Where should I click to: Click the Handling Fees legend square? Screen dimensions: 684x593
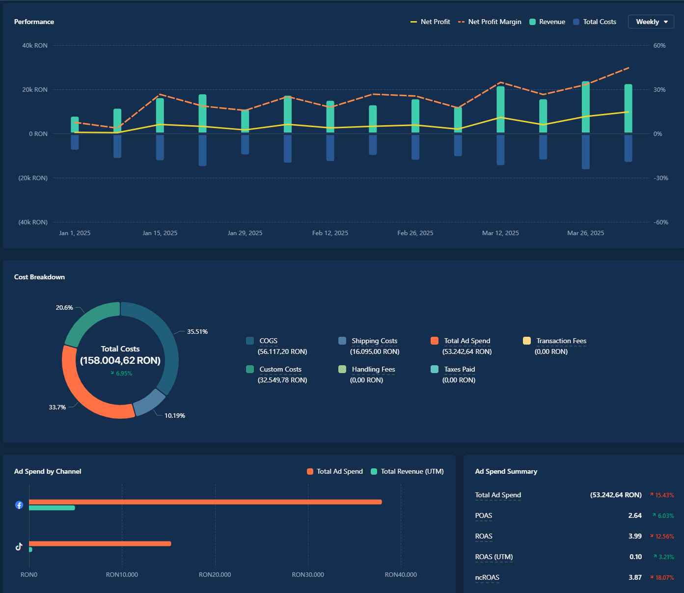click(342, 369)
